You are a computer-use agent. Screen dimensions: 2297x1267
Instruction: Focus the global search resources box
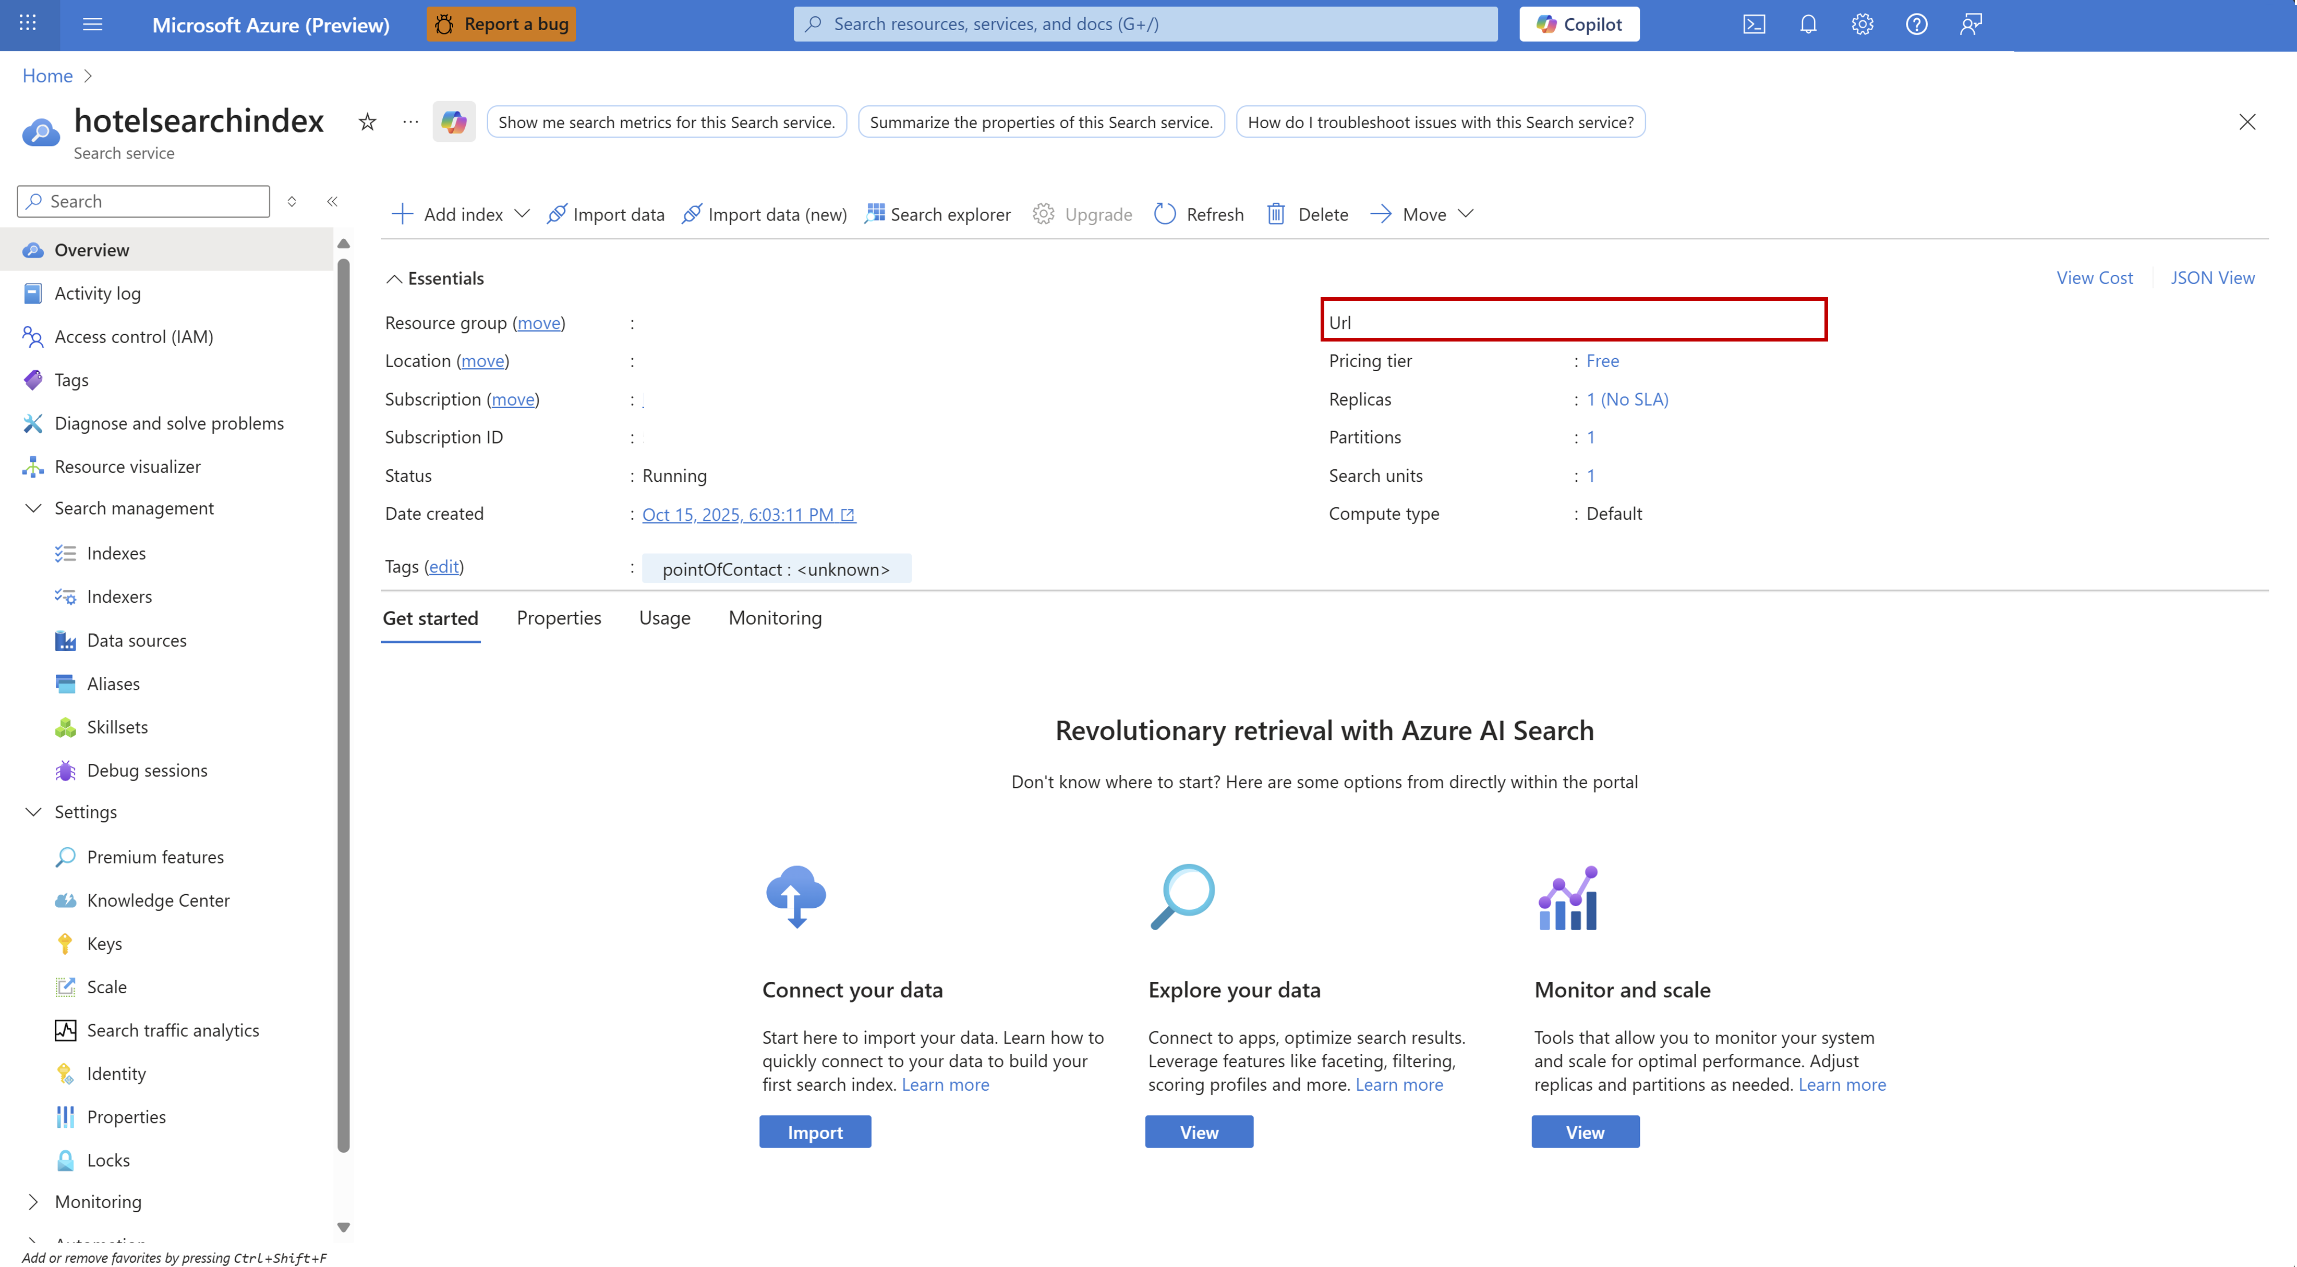click(x=1146, y=24)
